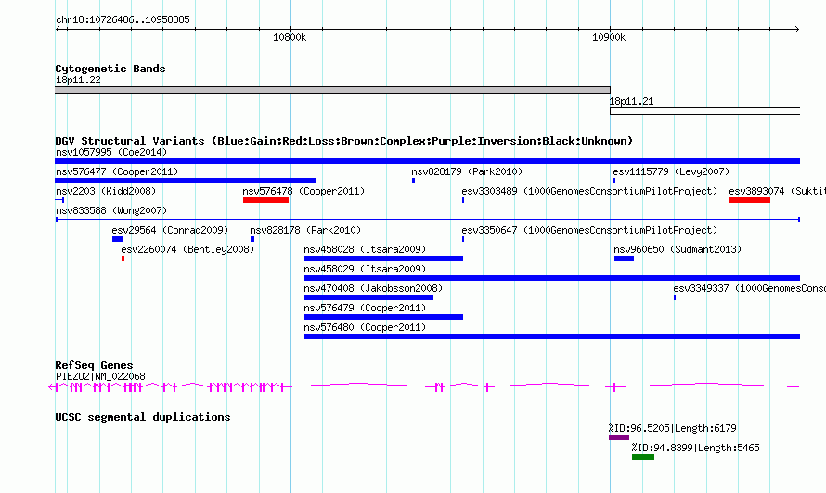Open the nsv576478 (Cooper2011) label

(x=303, y=191)
